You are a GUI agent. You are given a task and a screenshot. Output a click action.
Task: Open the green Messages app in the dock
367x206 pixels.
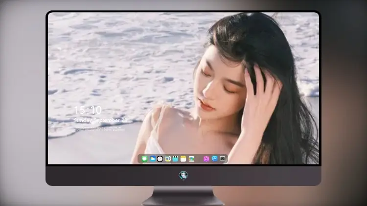click(144, 159)
